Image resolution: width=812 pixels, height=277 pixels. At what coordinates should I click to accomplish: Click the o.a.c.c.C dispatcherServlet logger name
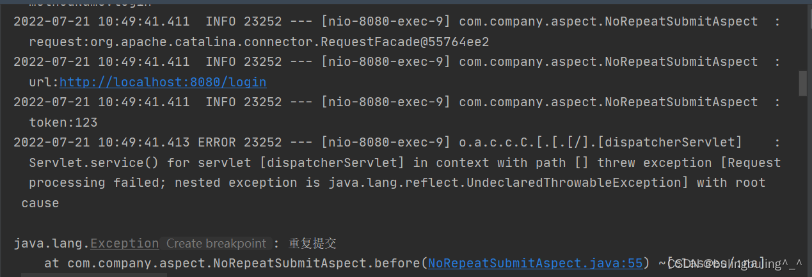tap(600, 142)
